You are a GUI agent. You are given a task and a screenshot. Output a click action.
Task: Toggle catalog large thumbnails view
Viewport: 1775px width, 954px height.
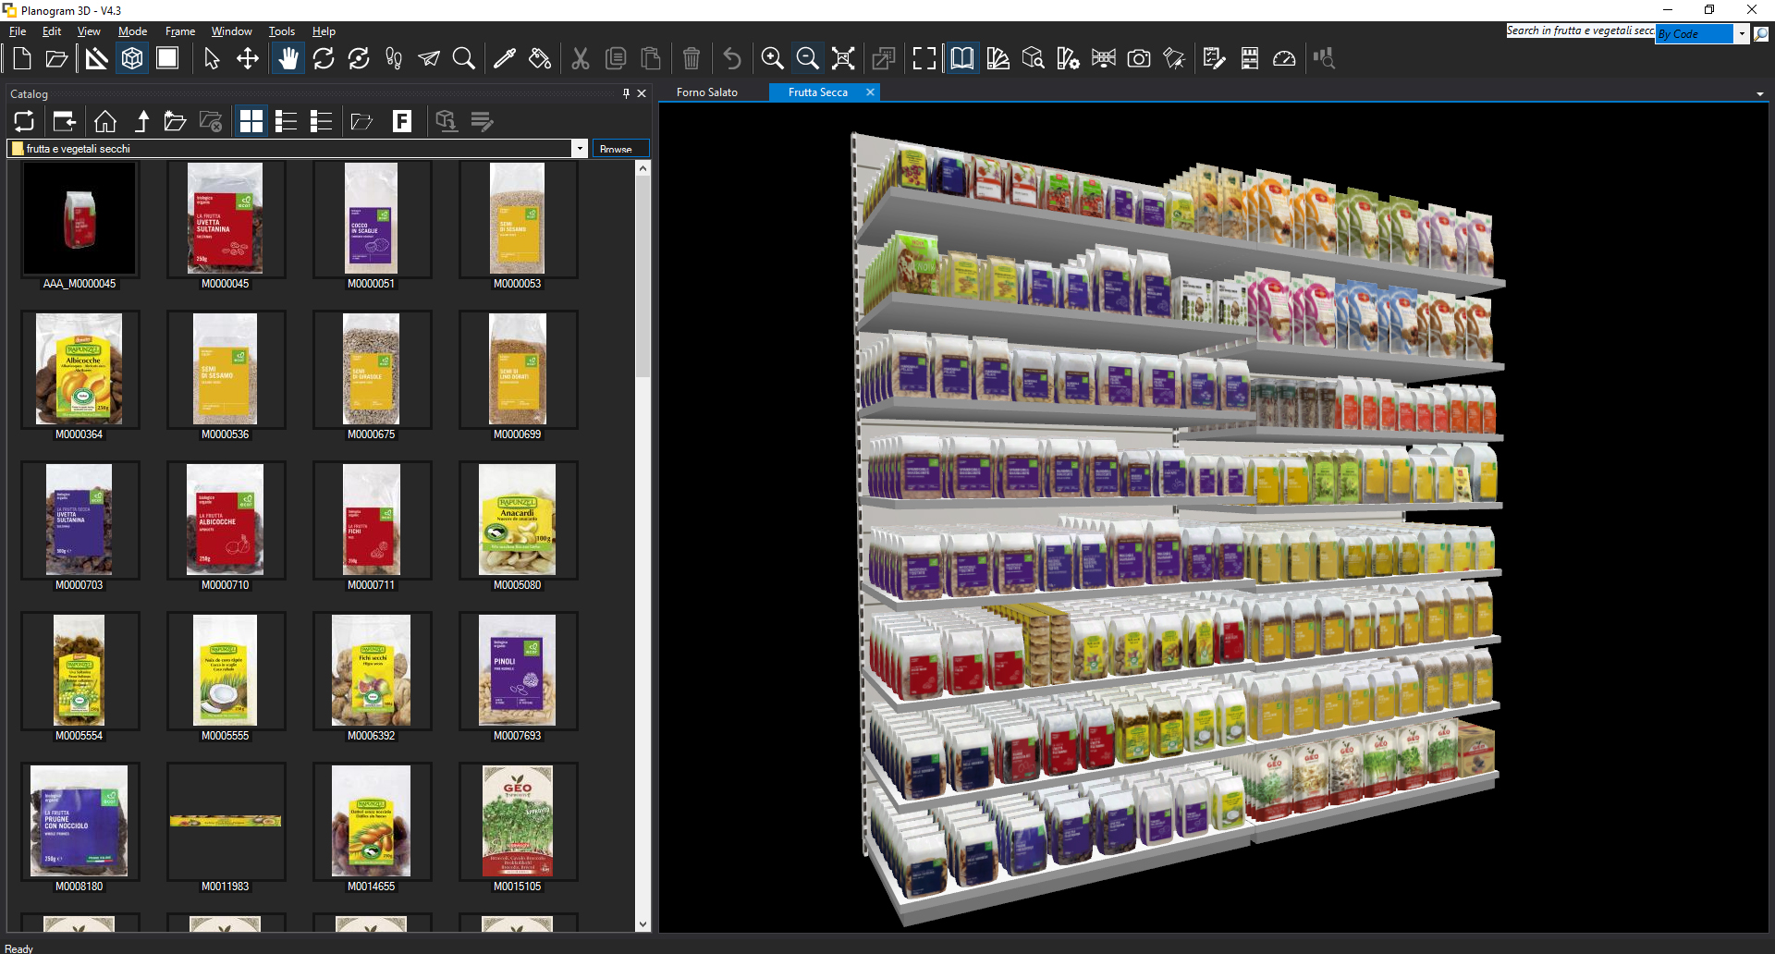(251, 121)
